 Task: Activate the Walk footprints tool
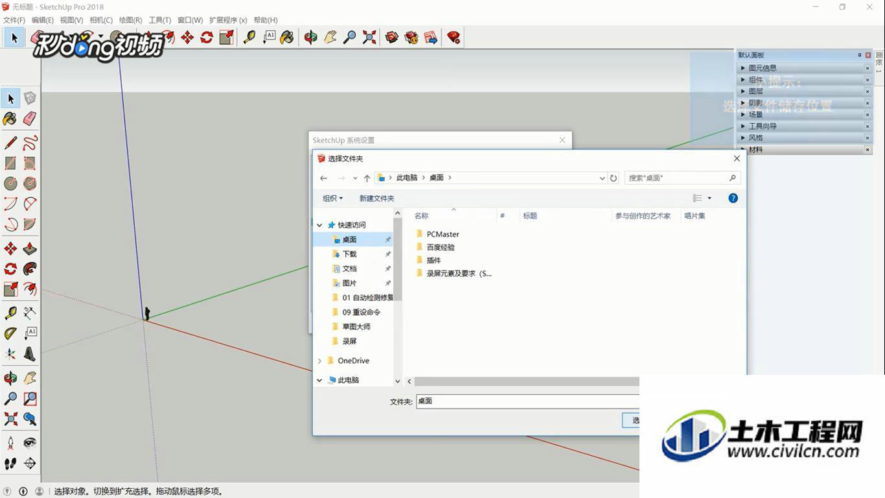(x=10, y=464)
